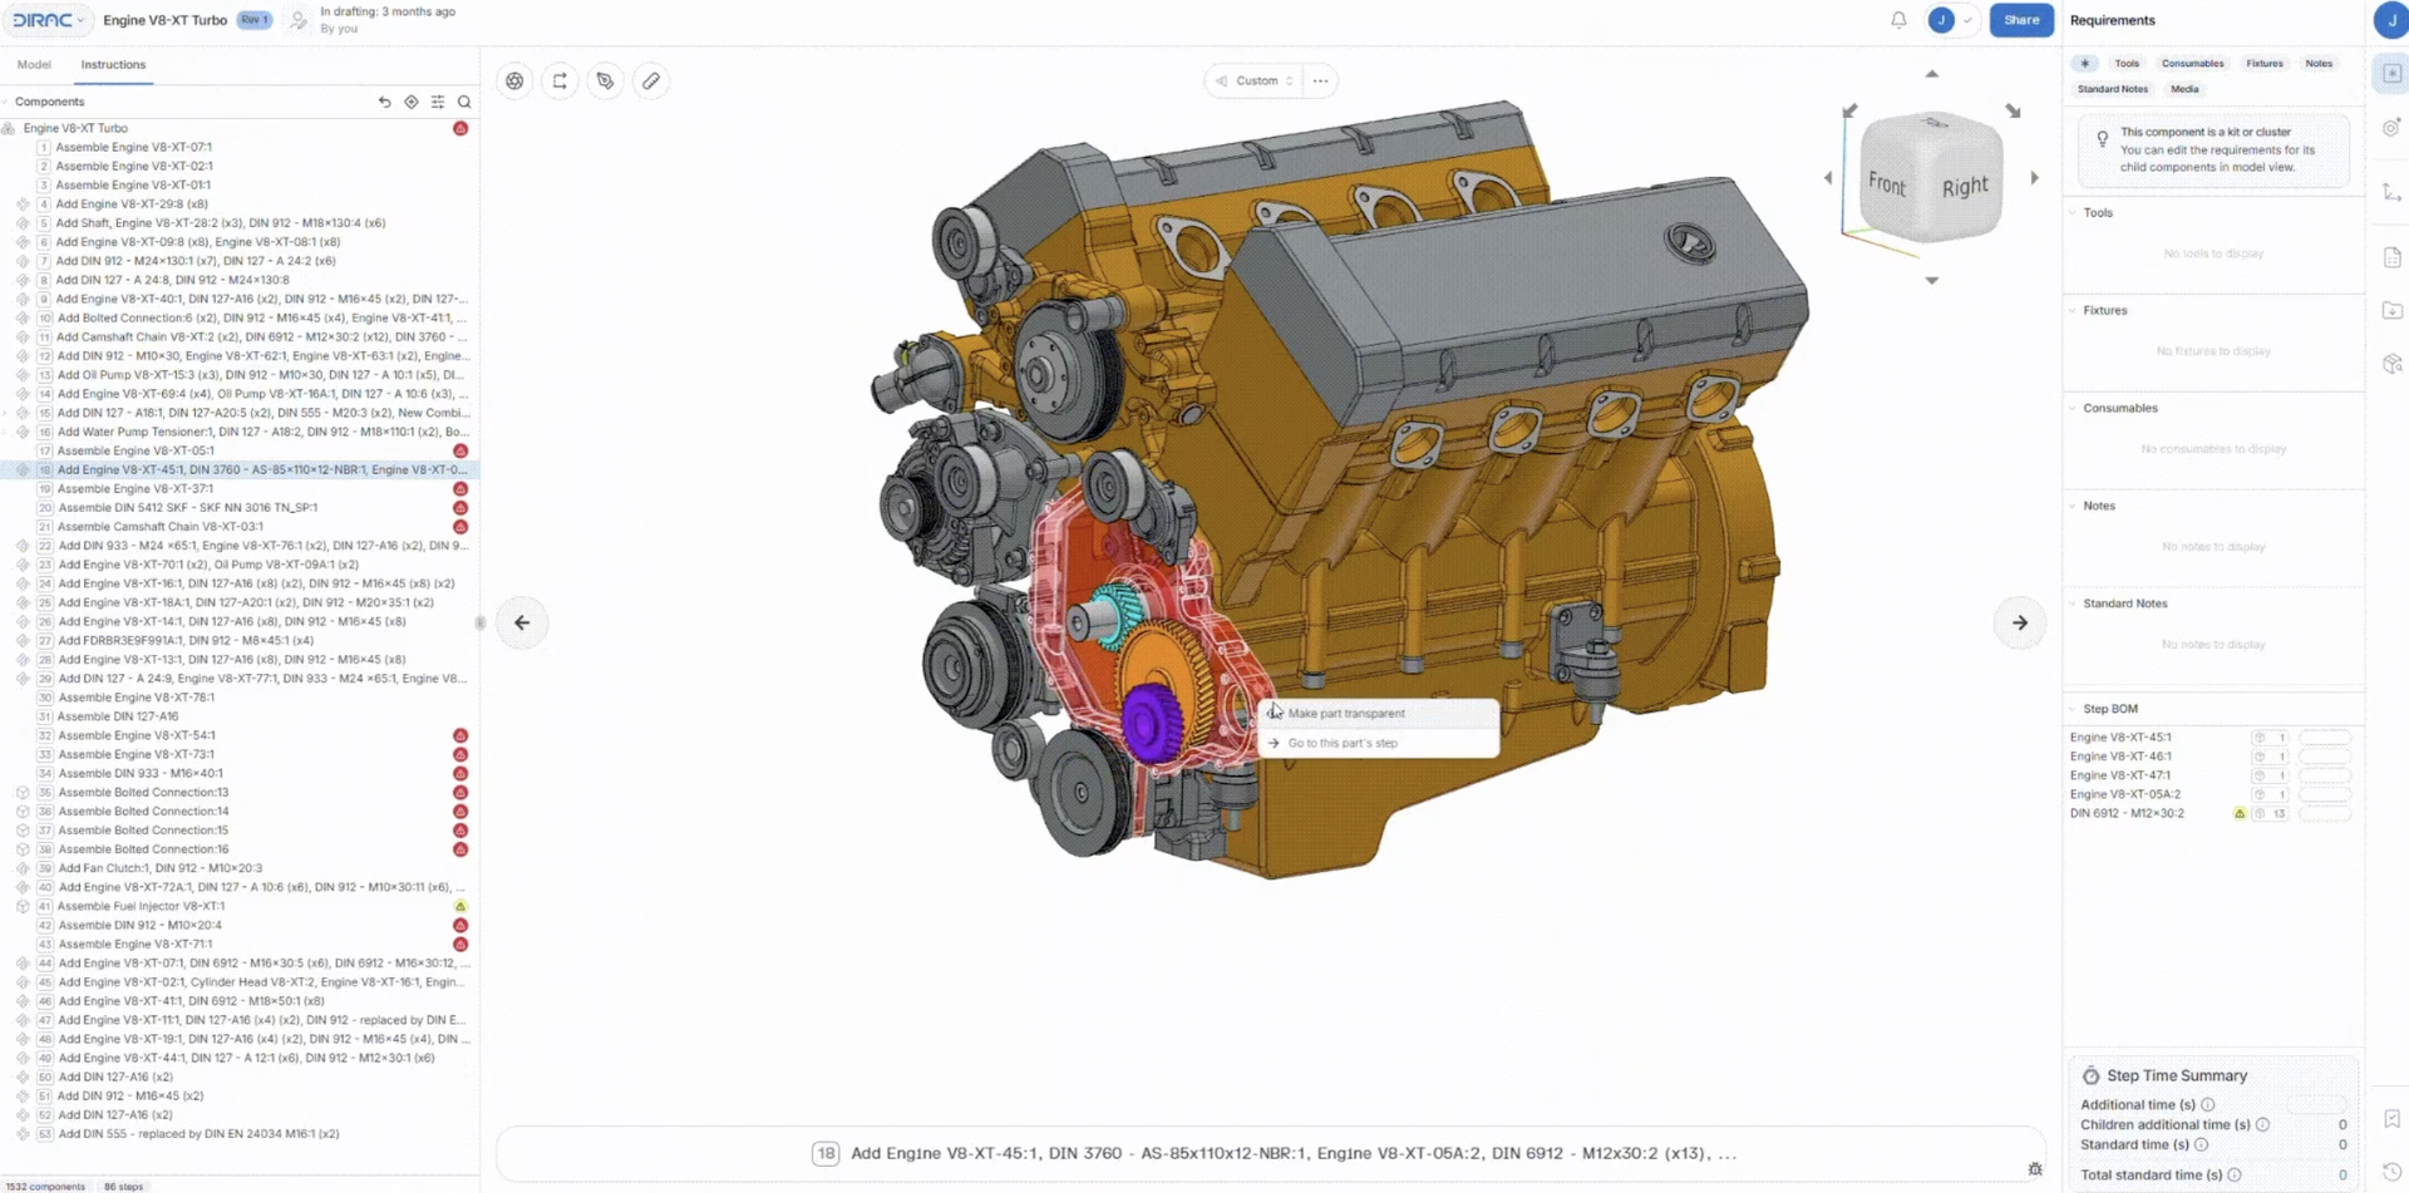Select the Tools filter chip
This screenshot has height=1193, width=2409.
coord(2127,63)
